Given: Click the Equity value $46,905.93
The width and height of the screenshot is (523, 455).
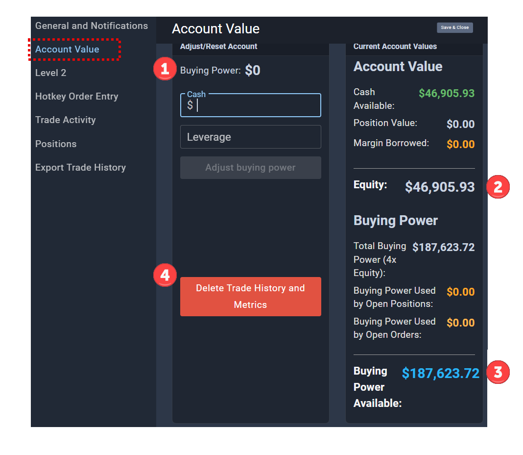Looking at the screenshot, I should coord(440,187).
